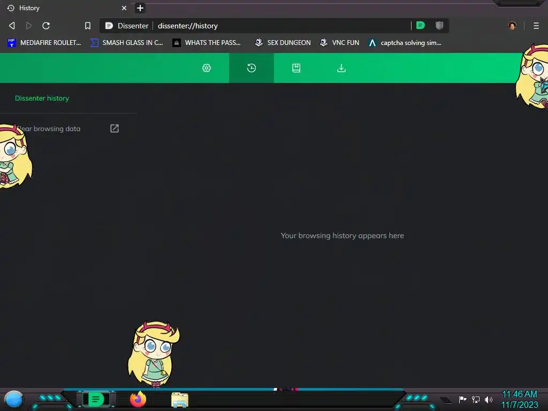Open Action Center flag tray icon
548x411 pixels.
click(462, 399)
